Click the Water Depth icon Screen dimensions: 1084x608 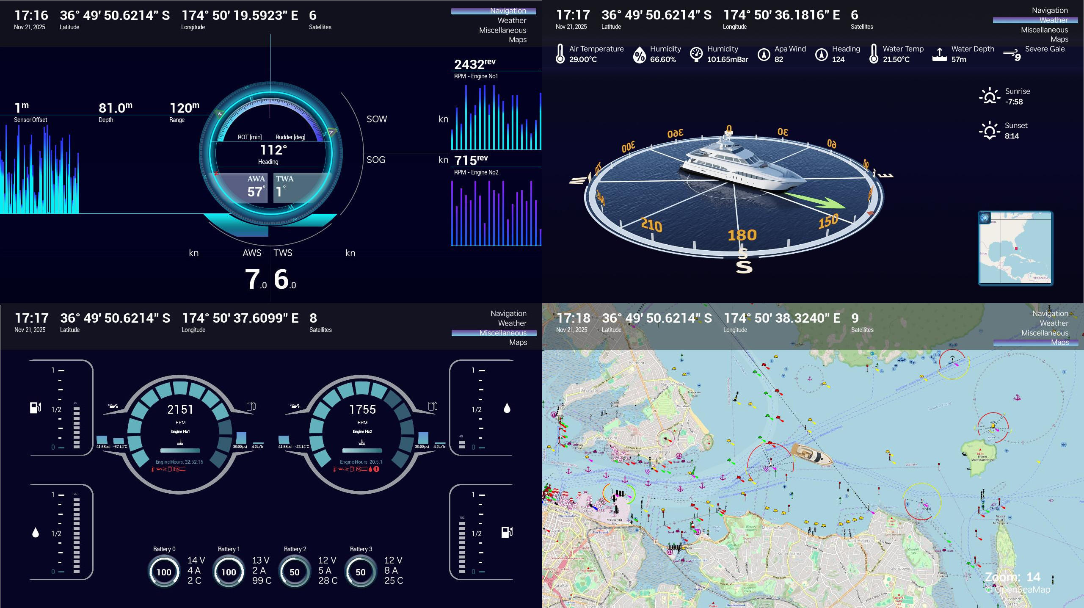(x=940, y=55)
